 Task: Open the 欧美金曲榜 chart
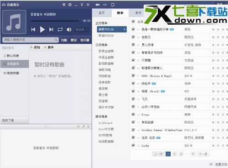point(106,51)
